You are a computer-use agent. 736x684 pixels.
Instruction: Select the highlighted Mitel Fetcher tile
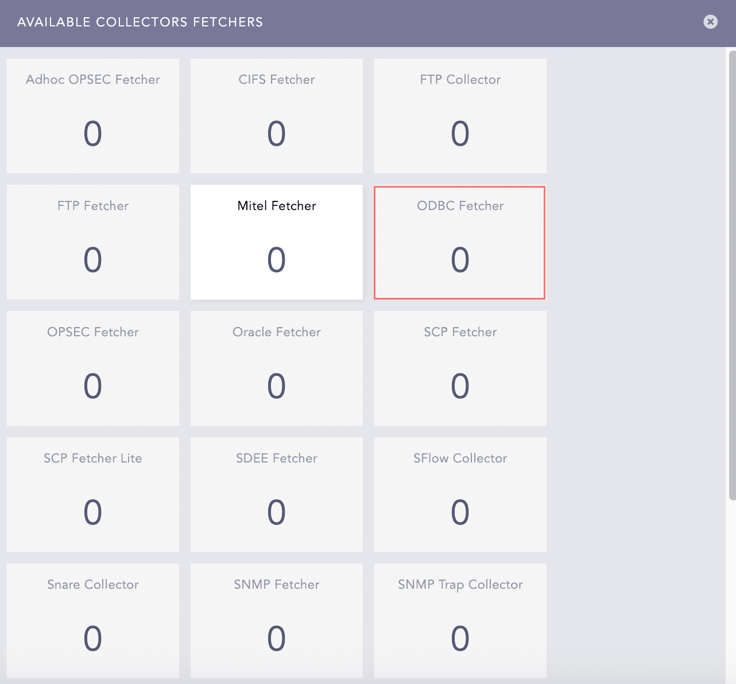click(277, 242)
